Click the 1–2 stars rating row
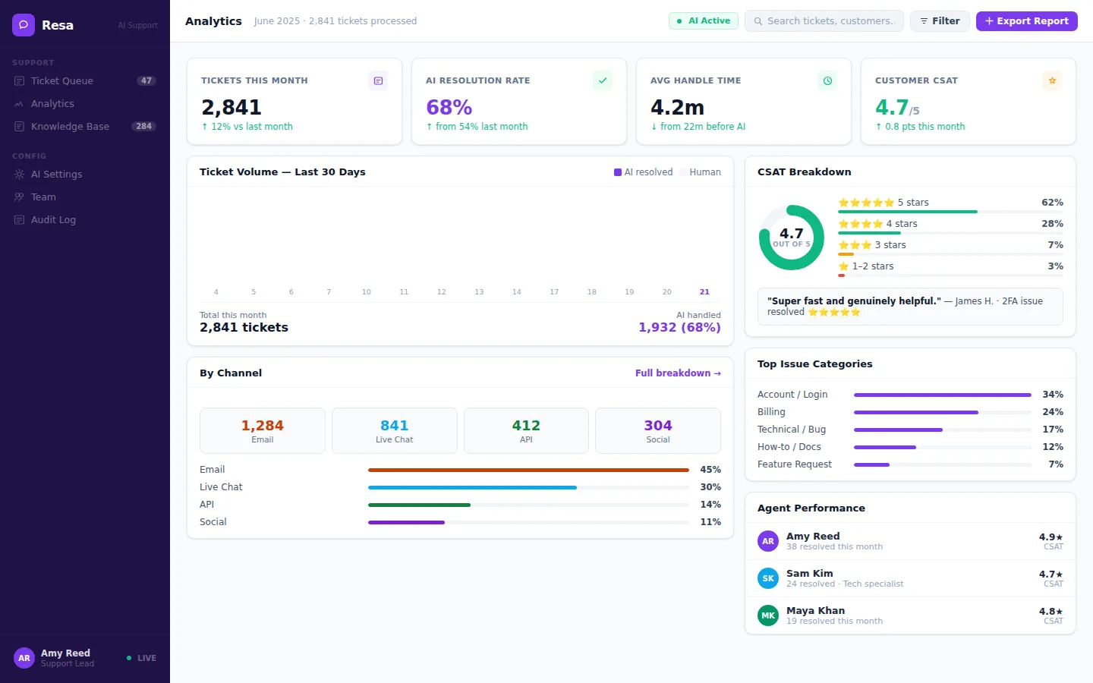The height and width of the screenshot is (683, 1093). (950, 269)
